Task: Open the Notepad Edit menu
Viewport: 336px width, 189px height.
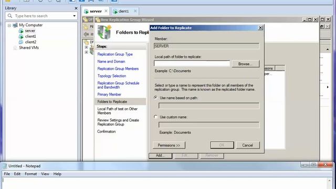Action: pos(17,174)
